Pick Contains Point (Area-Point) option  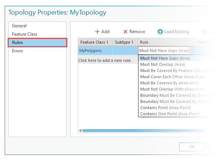(x=165, y=108)
